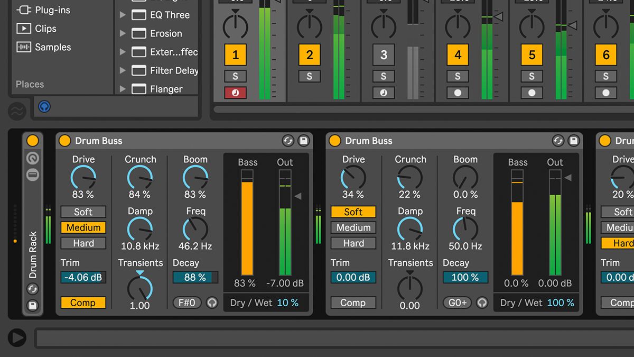The width and height of the screenshot is (634, 357).
Task: Hot-swap the Drum Rack contents
Action: pyautogui.click(x=33, y=289)
